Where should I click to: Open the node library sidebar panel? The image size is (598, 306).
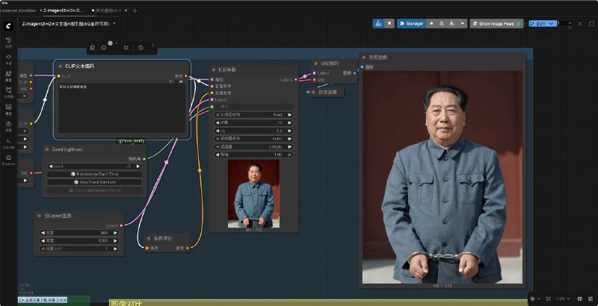pyautogui.click(x=8, y=59)
